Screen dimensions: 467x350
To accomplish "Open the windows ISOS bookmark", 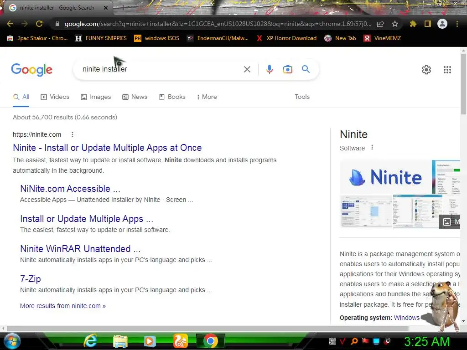I will (157, 38).
